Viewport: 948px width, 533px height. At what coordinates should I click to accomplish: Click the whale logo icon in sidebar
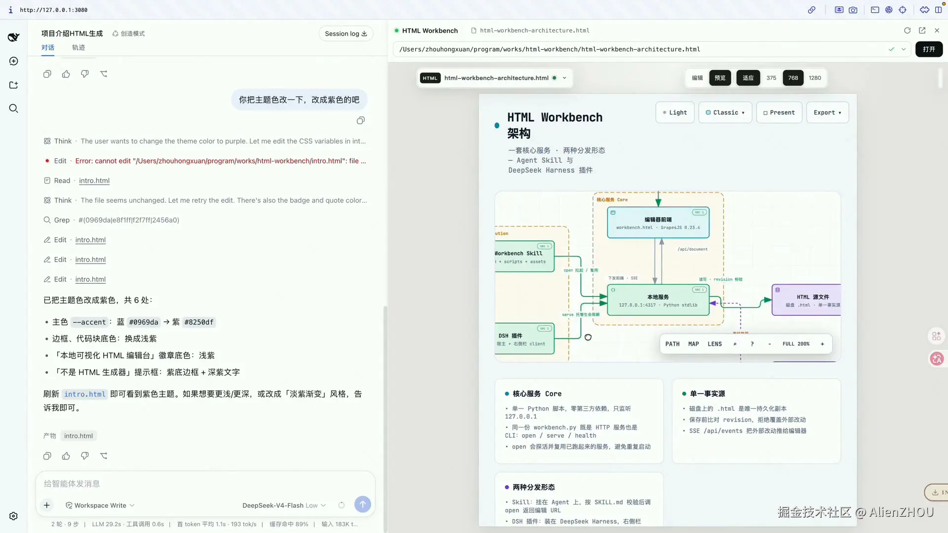(x=13, y=37)
